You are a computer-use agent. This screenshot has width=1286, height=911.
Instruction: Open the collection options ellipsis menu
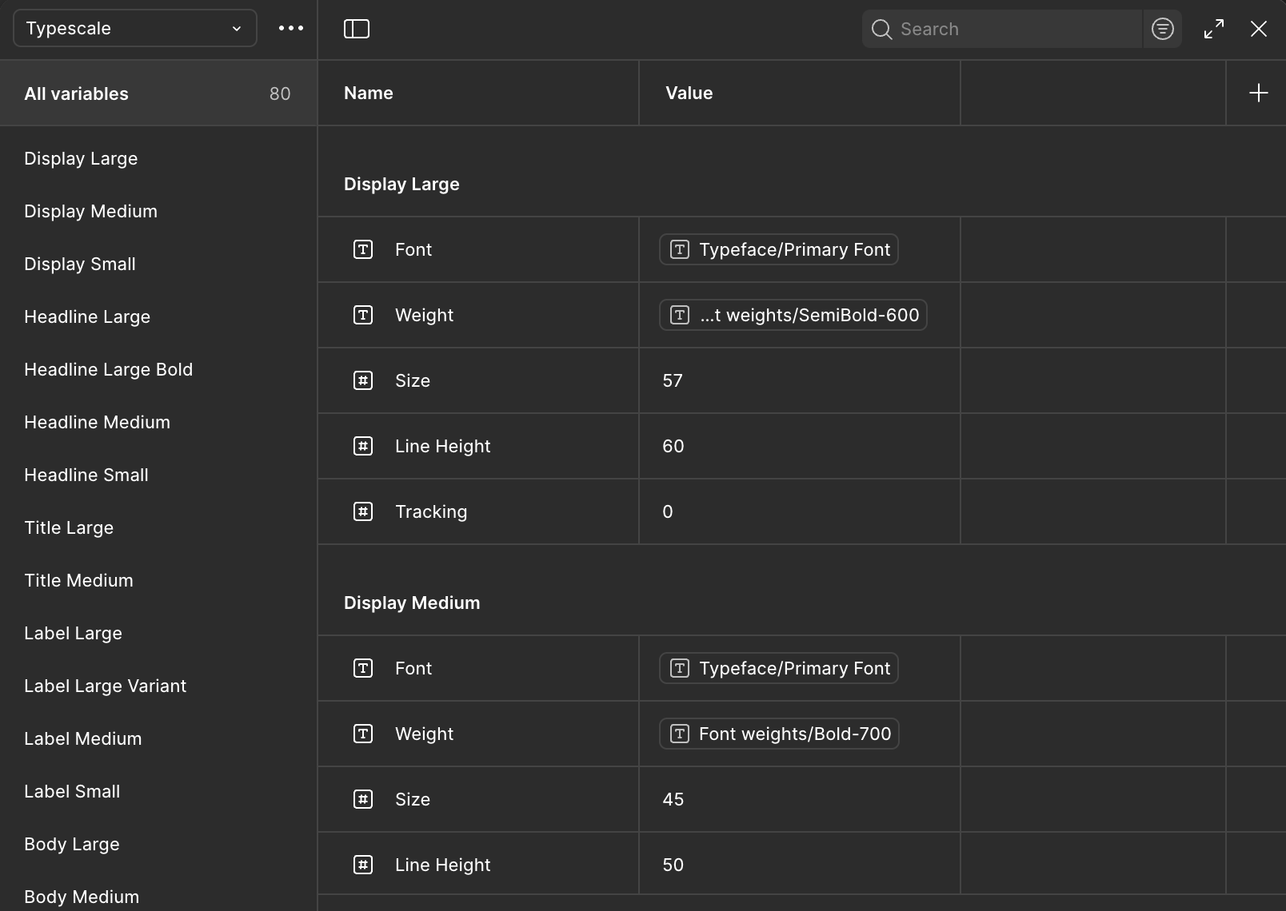291,28
